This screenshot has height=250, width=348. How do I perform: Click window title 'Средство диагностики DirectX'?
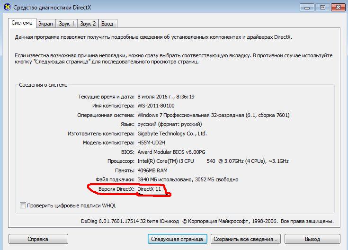pyautogui.click(x=52, y=7)
